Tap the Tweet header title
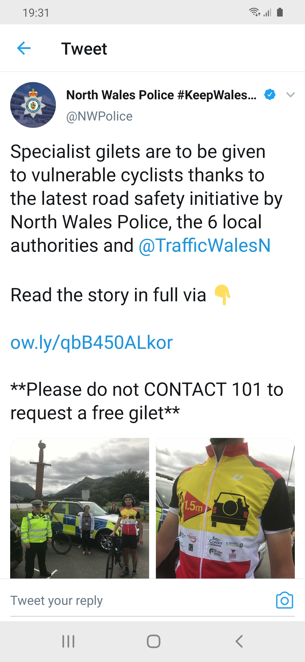Image resolution: width=305 pixels, height=662 pixels. [84, 49]
